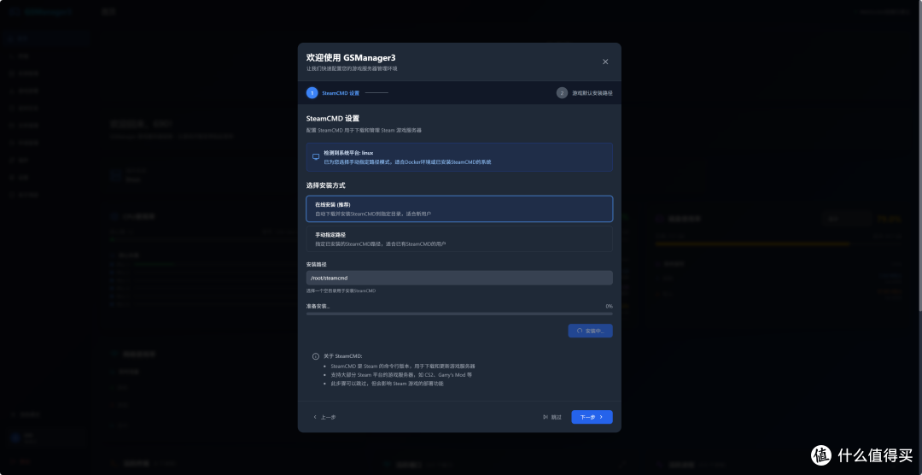Screen dimensions: 922x475
Task: Skip this step with 跳过
Action: point(552,417)
